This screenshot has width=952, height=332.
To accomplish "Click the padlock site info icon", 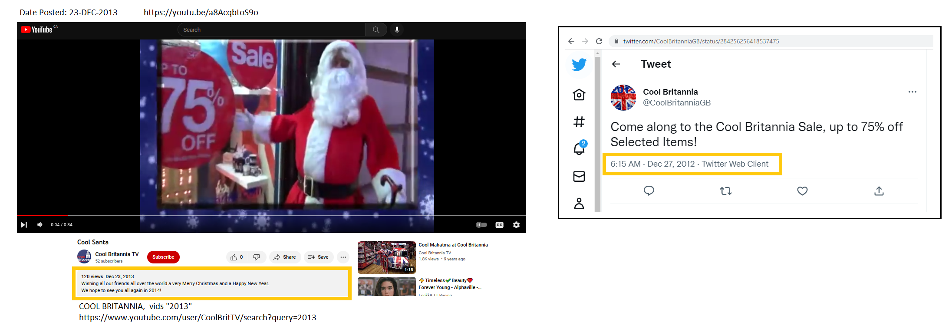I will click(616, 41).
